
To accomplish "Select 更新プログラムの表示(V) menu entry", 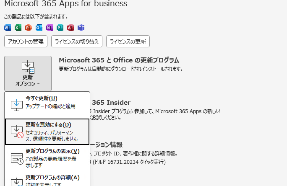I will pos(47,158).
